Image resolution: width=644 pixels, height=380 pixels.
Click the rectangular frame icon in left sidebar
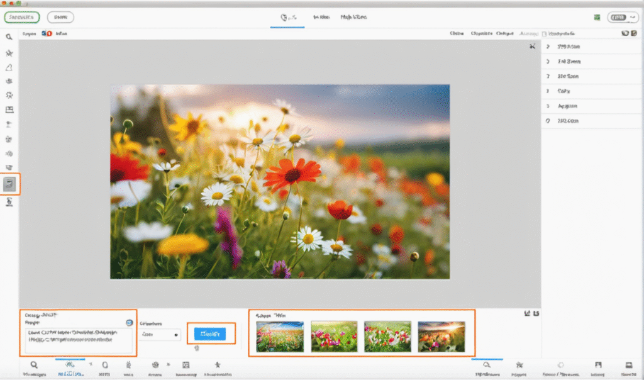click(x=9, y=110)
